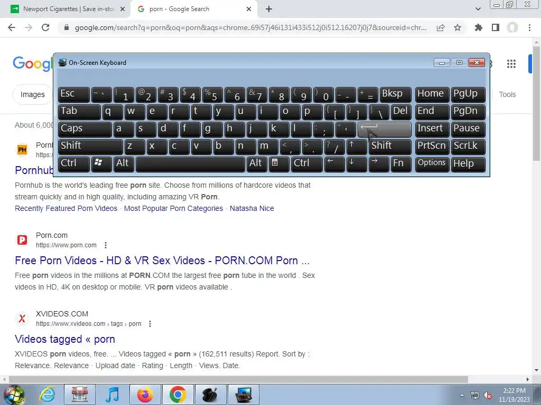Viewport: 541px width, 405px height.
Task: Click the Help key on the On-Screen Keyboard
Action: 468,165
